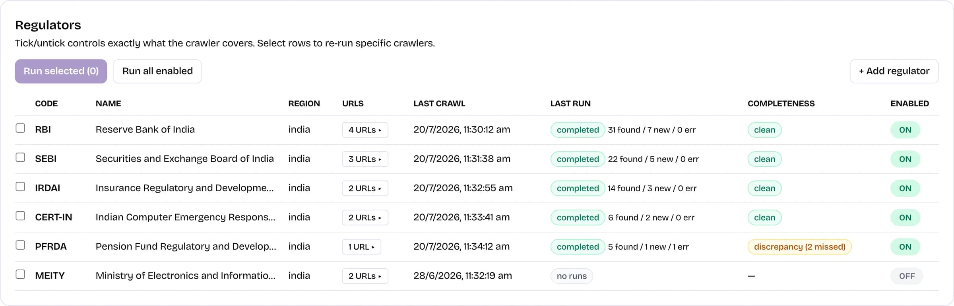This screenshot has height=306, width=954.
Task: Click the IRDAI code cell
Action: (x=47, y=188)
